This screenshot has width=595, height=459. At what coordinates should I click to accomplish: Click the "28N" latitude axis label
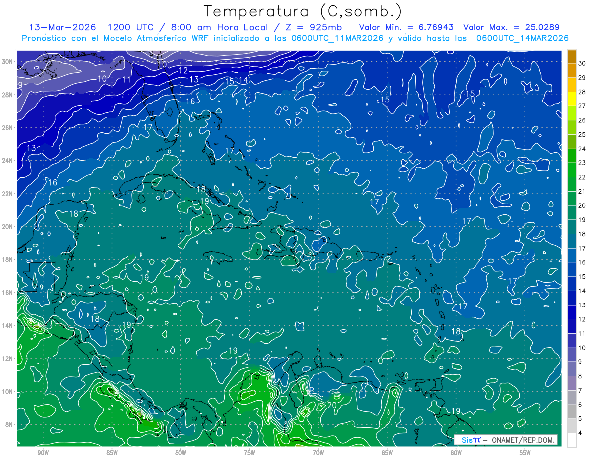click(x=8, y=95)
